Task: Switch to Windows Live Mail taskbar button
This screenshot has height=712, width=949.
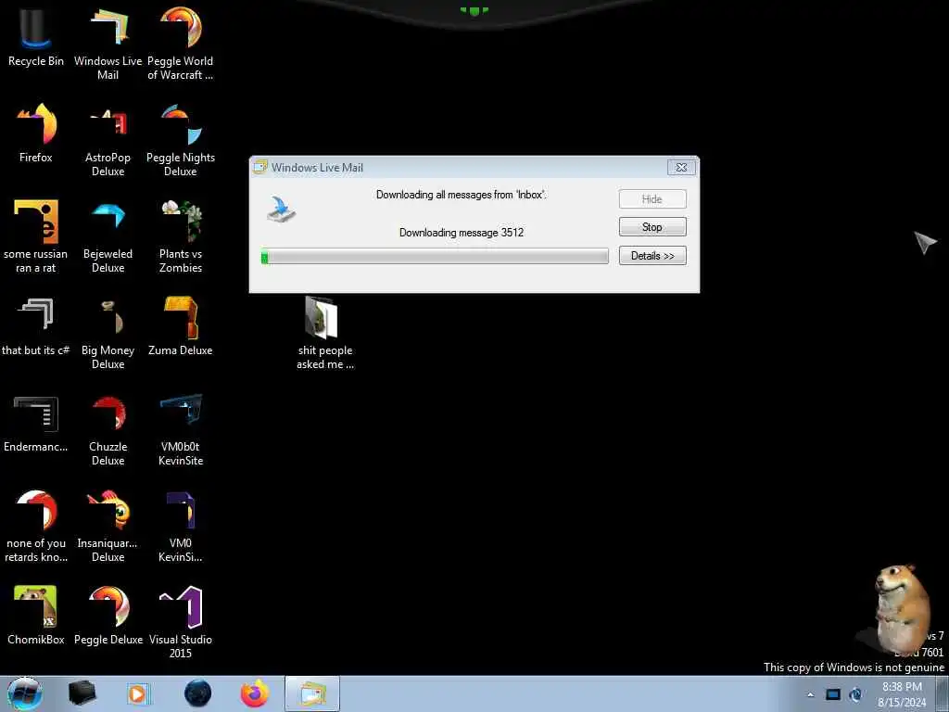Action: pyautogui.click(x=312, y=693)
